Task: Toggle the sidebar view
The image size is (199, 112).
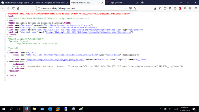Action: [165, 8]
